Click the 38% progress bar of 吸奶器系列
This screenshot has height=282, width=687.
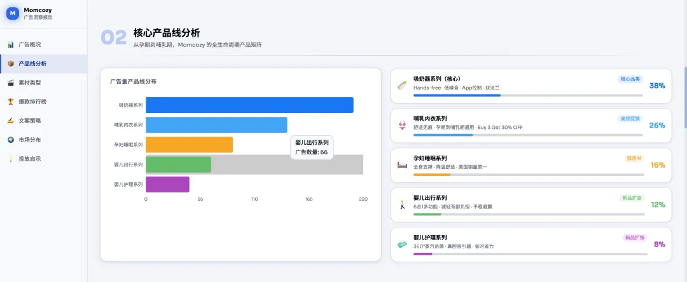tap(528, 95)
